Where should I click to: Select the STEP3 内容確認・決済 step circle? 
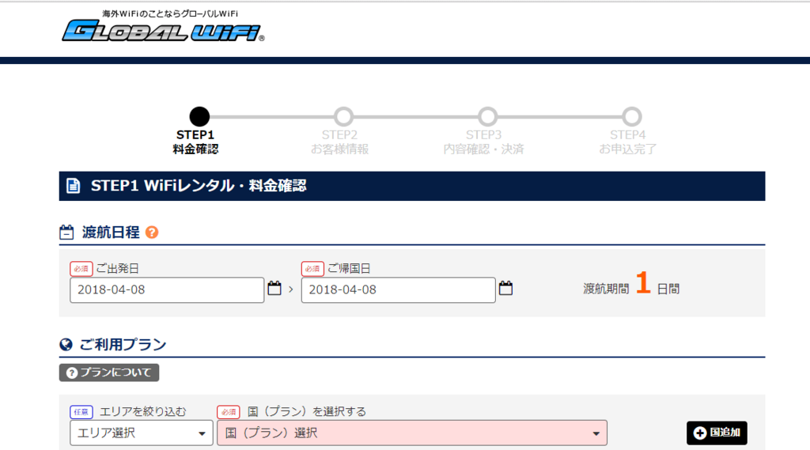pos(487,117)
